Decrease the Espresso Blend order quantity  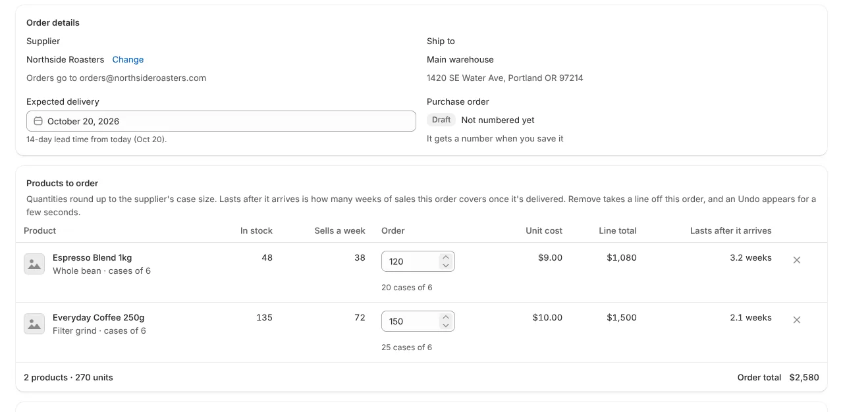pos(446,265)
